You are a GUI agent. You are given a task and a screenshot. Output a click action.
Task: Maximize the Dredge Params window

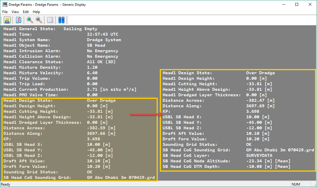coord(297,5)
